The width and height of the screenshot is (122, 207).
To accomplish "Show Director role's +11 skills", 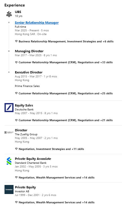I will pos(51,149).
